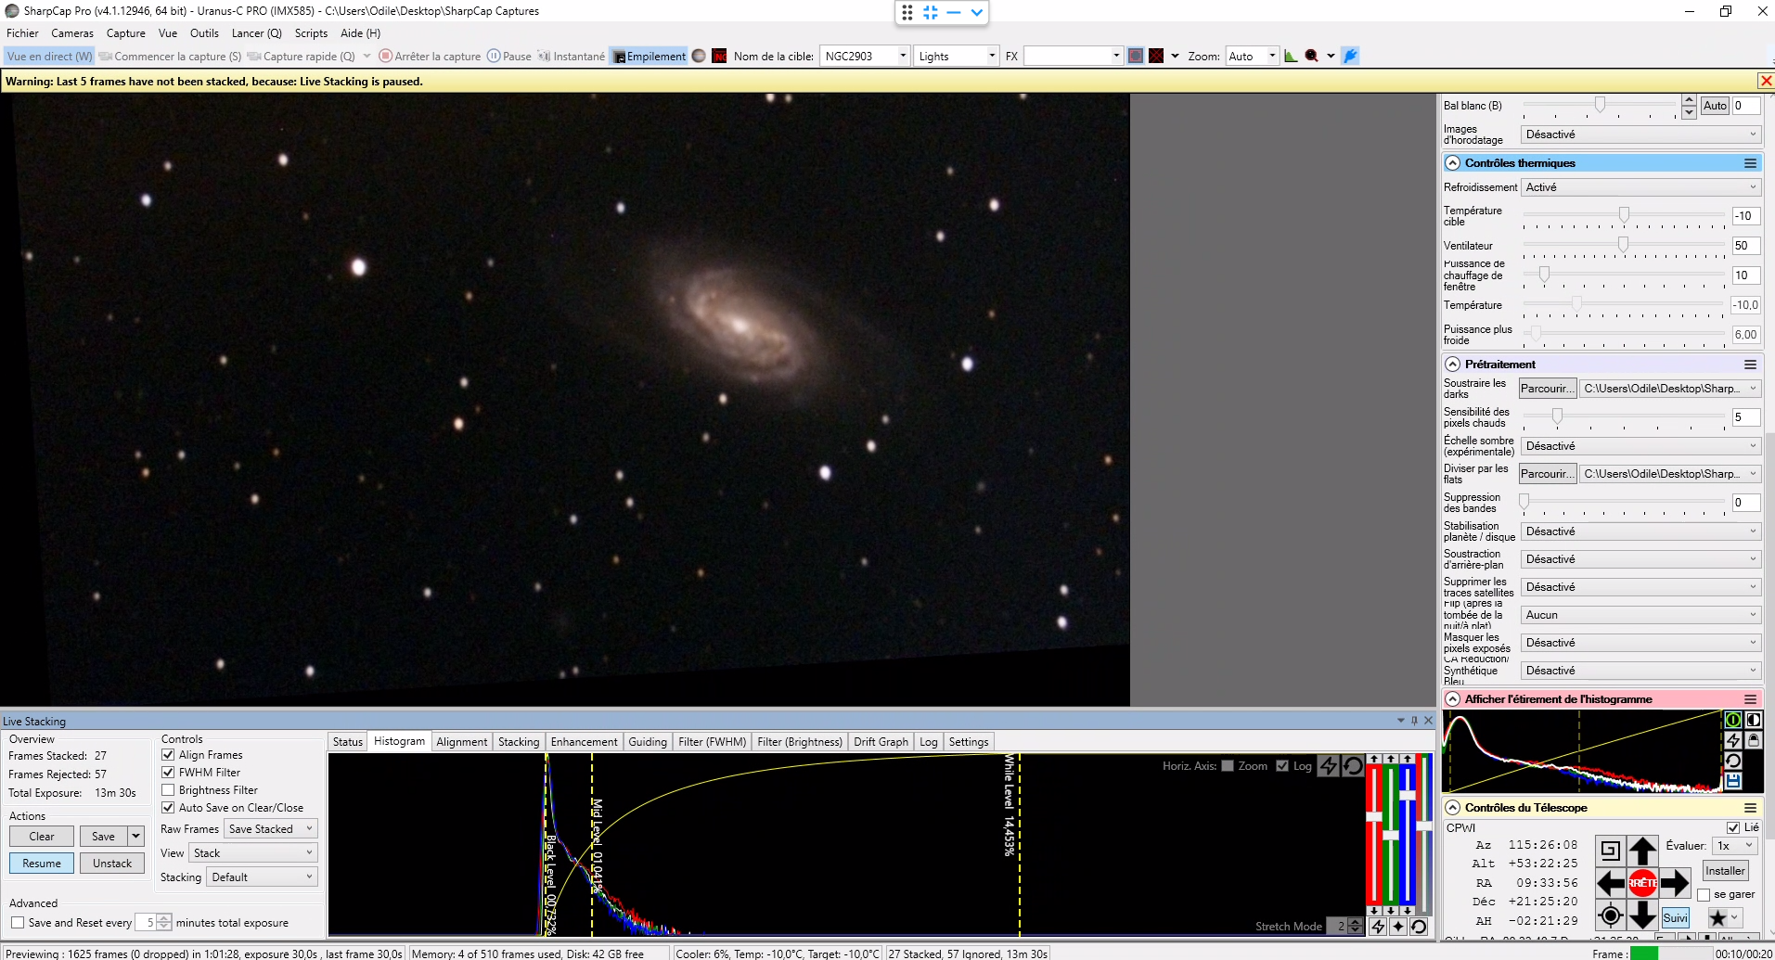Move telescope up with the up arrow

[1642, 850]
